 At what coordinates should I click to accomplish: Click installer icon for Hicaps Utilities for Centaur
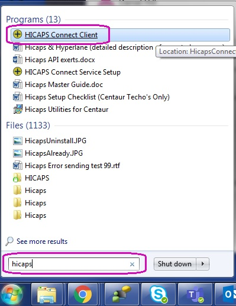tap(18, 109)
